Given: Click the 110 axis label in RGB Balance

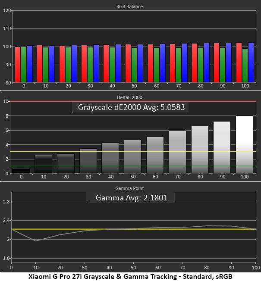Looking at the screenshot, I should tap(7, 28).
